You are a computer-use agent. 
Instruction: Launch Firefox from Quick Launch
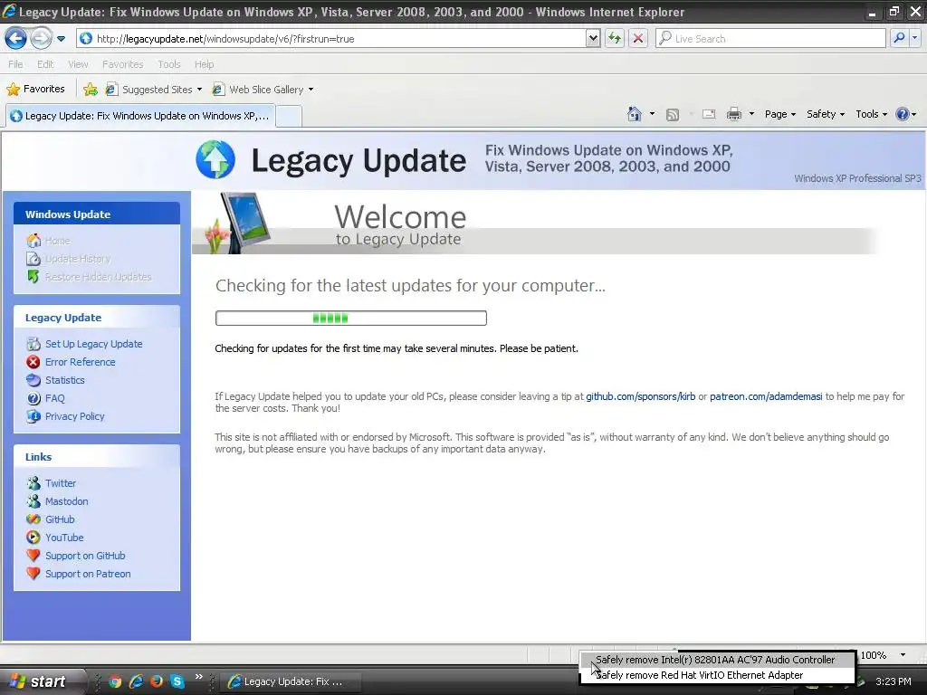point(157,681)
